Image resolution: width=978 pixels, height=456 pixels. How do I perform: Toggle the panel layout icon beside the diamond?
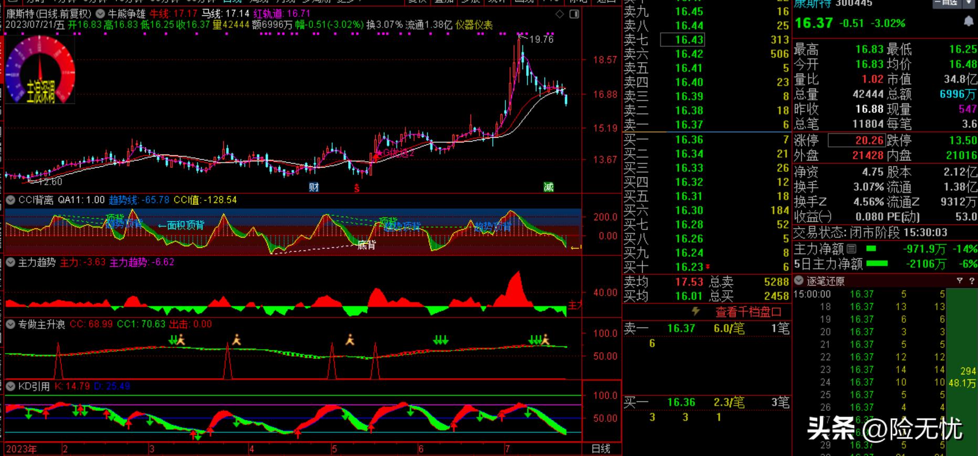pyautogui.click(x=574, y=14)
